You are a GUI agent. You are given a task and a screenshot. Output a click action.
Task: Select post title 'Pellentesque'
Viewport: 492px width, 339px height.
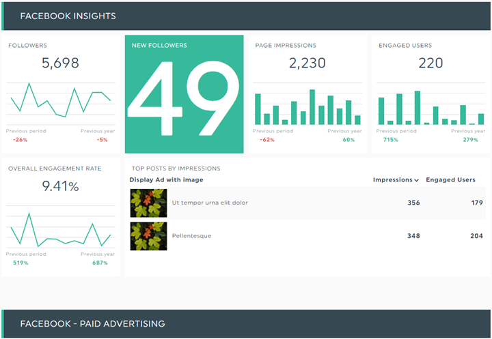click(192, 236)
